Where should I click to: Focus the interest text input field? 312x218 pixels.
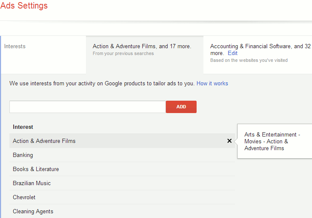coord(88,107)
